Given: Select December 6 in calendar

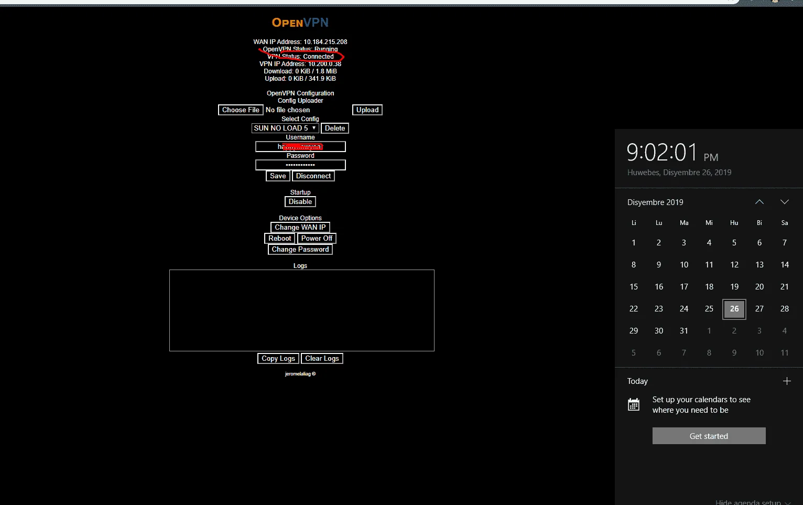Looking at the screenshot, I should tap(759, 243).
